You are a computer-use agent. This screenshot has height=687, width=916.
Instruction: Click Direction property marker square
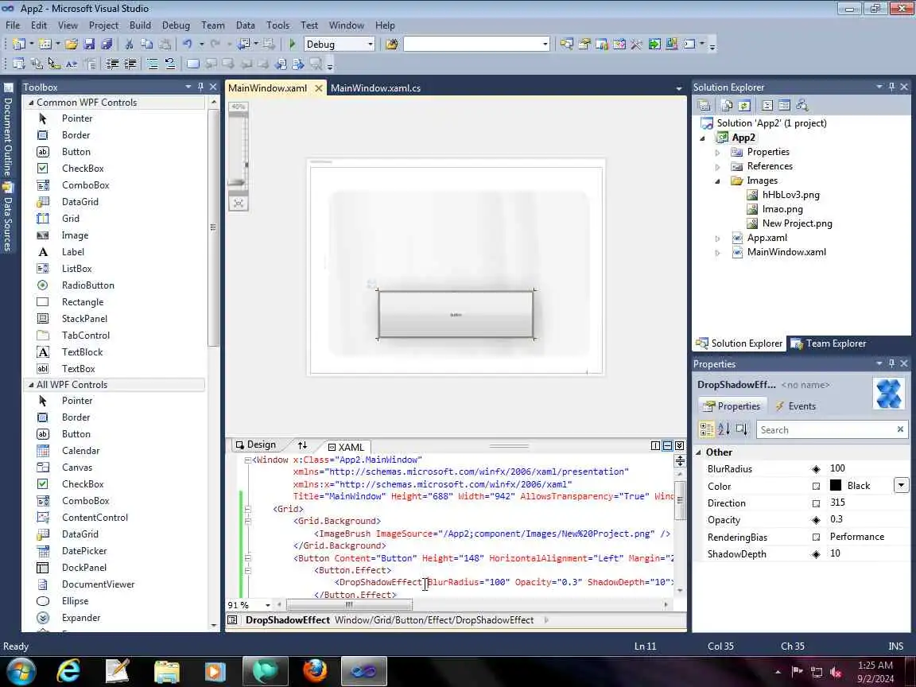(x=816, y=503)
